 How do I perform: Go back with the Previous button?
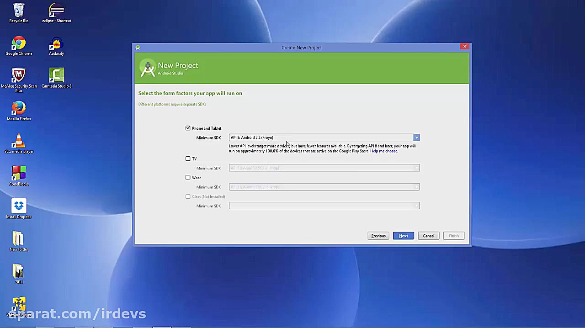(378, 235)
